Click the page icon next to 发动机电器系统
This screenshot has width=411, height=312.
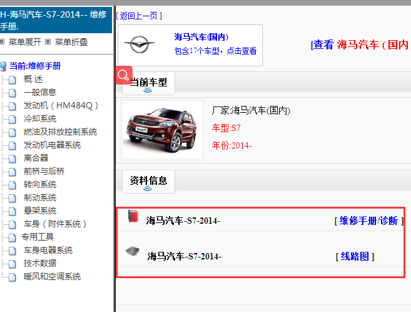(x=12, y=145)
